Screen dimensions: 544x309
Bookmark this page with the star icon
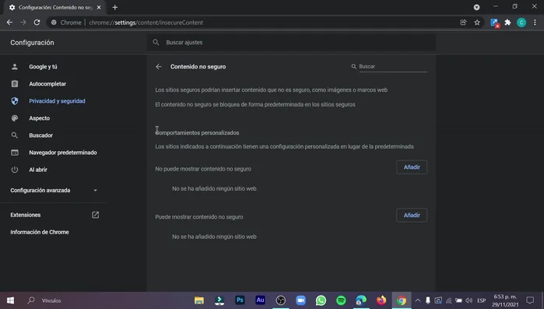pos(477,23)
